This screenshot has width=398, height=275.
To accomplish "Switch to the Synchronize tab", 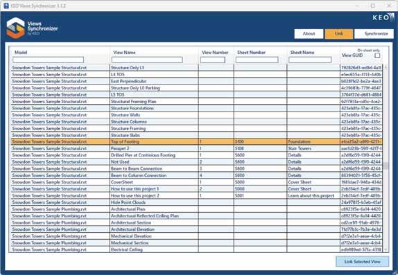I will point(374,34).
